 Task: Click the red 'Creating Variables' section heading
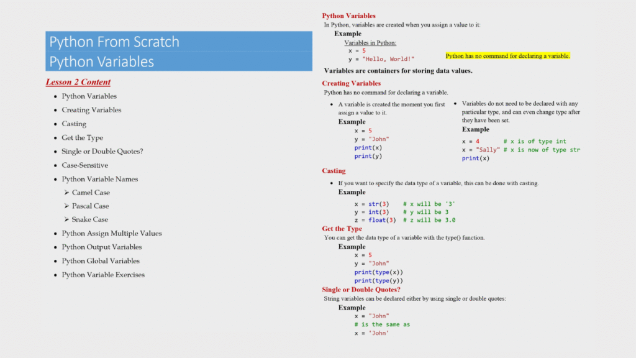coord(351,83)
